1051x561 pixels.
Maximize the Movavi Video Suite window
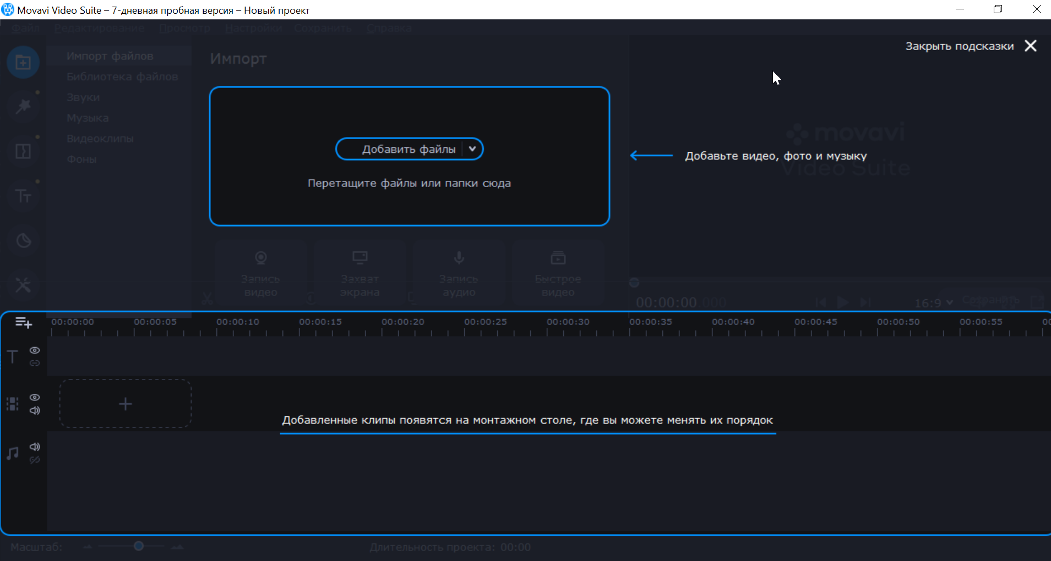[x=998, y=9]
